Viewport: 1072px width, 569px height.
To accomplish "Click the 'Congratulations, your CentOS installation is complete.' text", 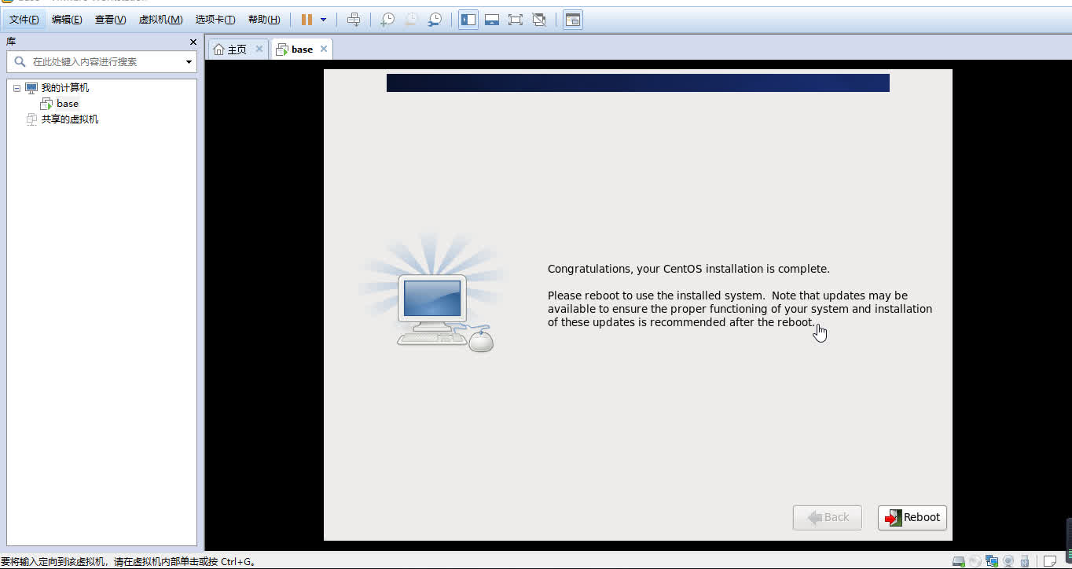I will click(688, 269).
